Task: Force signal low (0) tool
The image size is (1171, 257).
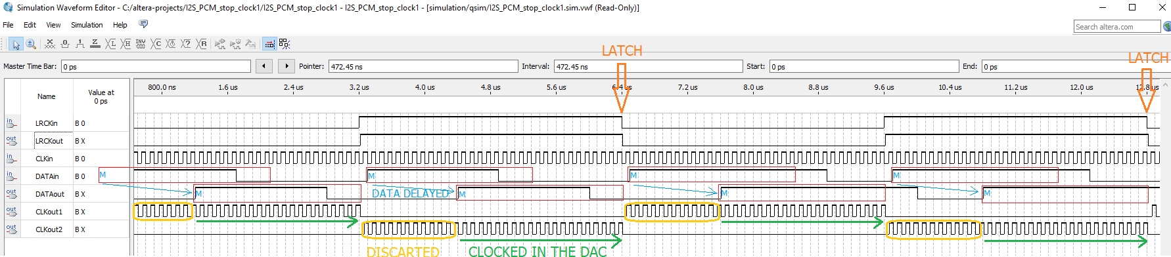Action: pyautogui.click(x=65, y=44)
